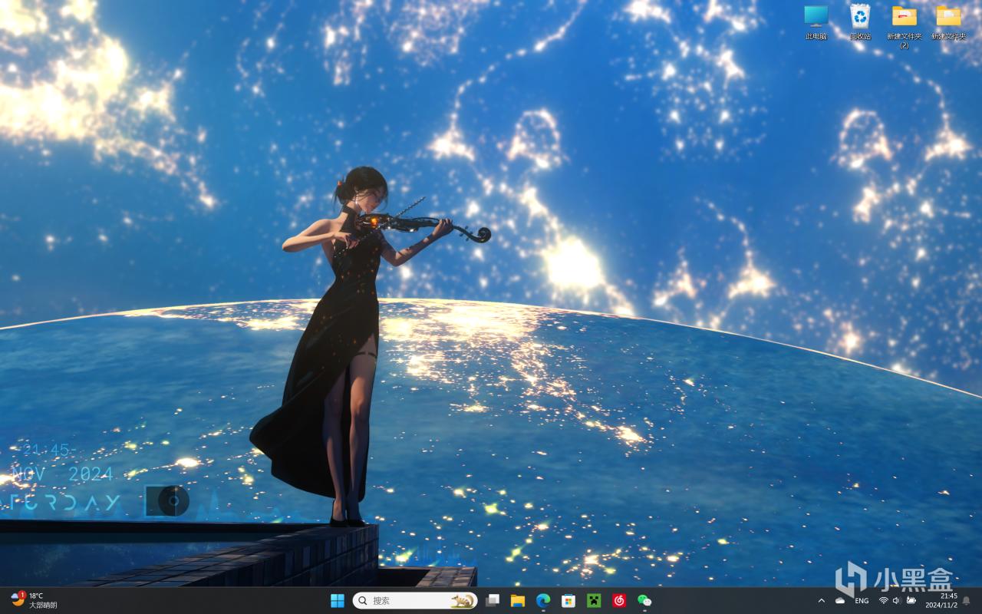
Task: Switch the ENG input language indicator
Action: coord(862,600)
